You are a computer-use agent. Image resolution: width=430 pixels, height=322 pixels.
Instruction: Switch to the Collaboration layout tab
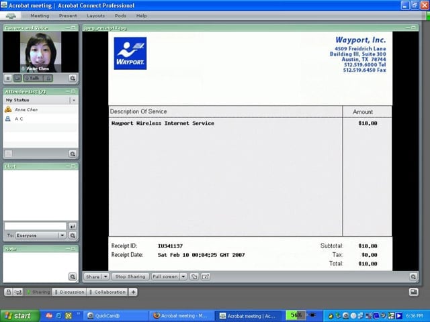click(x=107, y=292)
